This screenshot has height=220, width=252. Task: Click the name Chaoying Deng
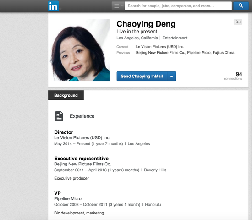coord(146,24)
